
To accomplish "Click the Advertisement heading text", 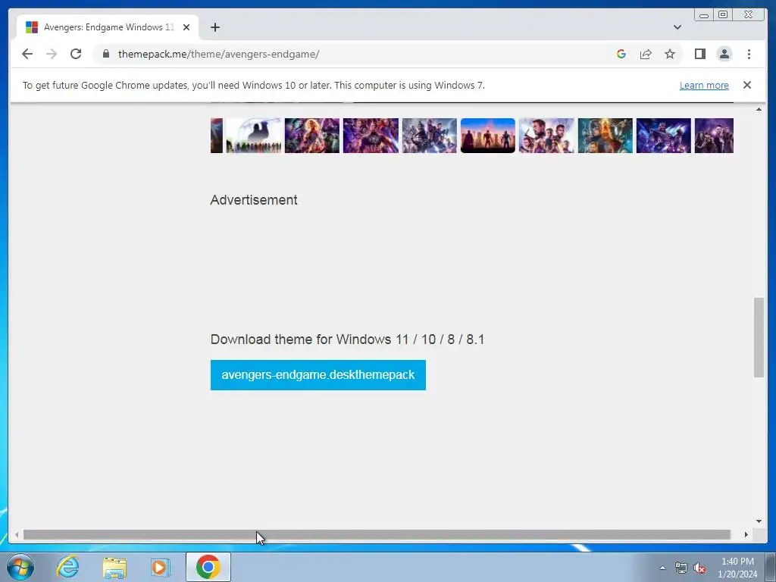I will (x=254, y=200).
